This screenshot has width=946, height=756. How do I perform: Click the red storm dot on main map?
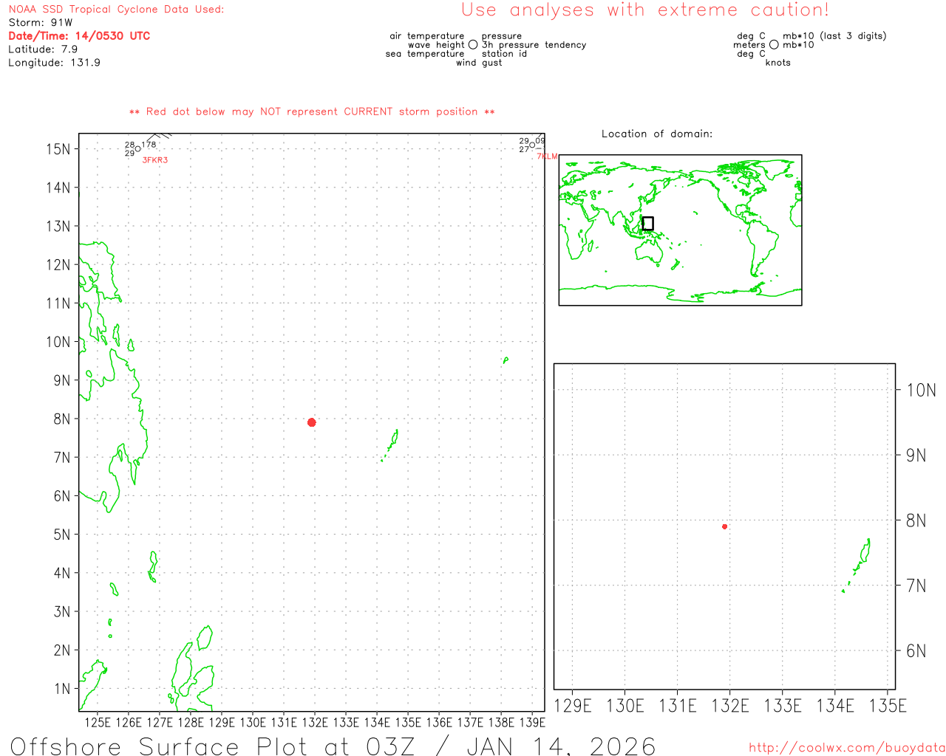click(311, 422)
